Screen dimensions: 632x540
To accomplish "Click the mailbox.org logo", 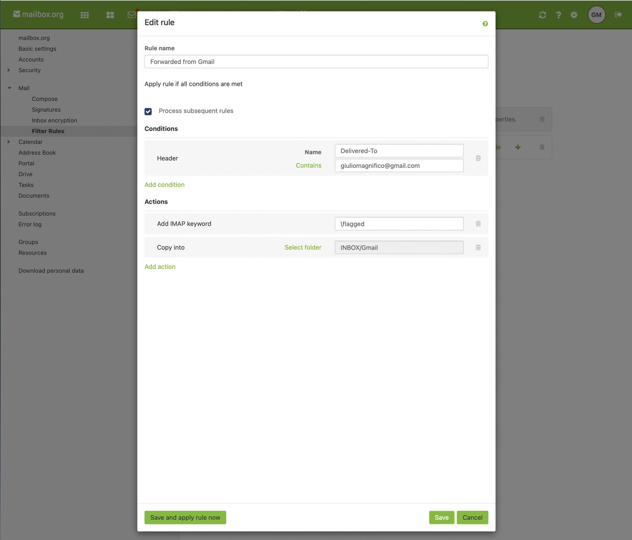I will point(38,14).
